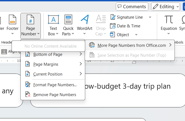Click the "ow-budget 3-day trip plan" text
This screenshot has width=185, height=121.
pos(128,86)
